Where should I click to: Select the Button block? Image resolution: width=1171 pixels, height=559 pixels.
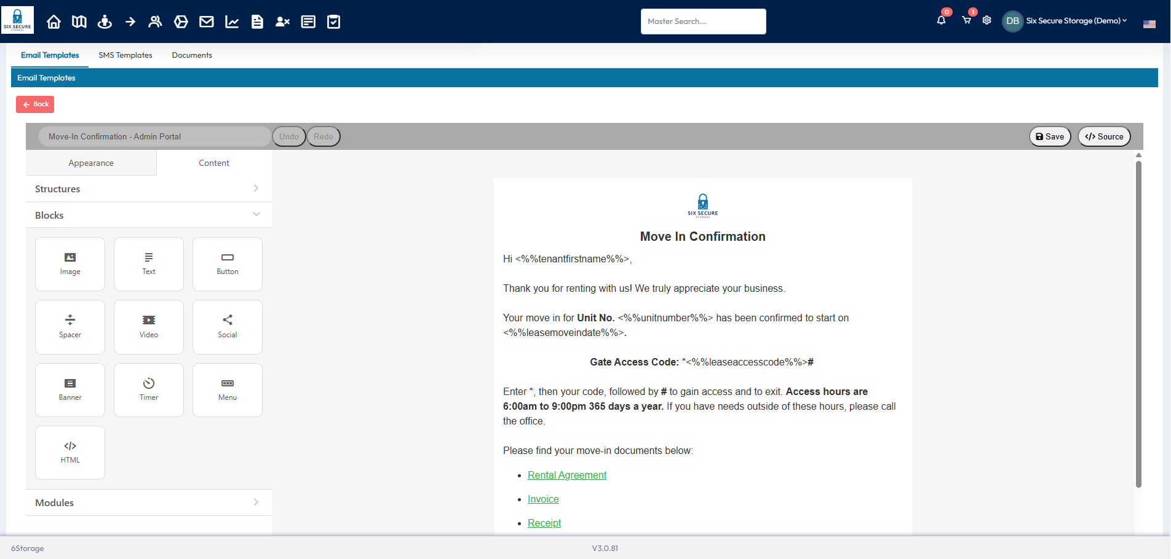click(228, 264)
